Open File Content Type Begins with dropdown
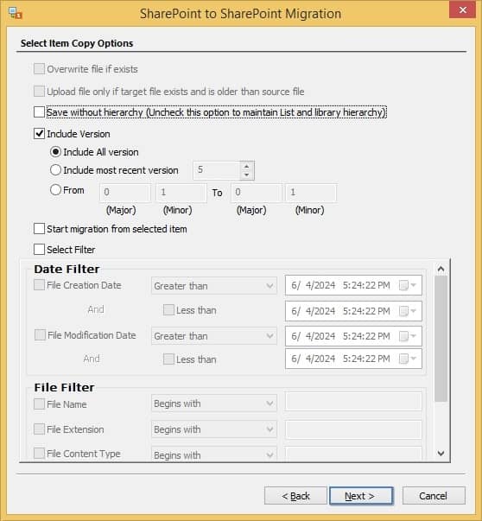Screen dimensions: 482x521 coord(214,454)
